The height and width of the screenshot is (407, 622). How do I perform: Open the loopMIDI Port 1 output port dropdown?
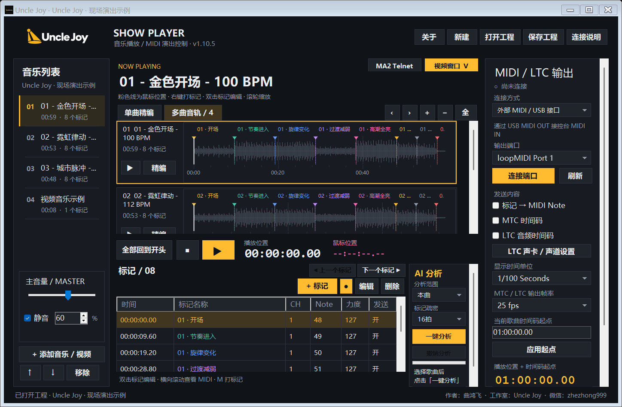[541, 158]
